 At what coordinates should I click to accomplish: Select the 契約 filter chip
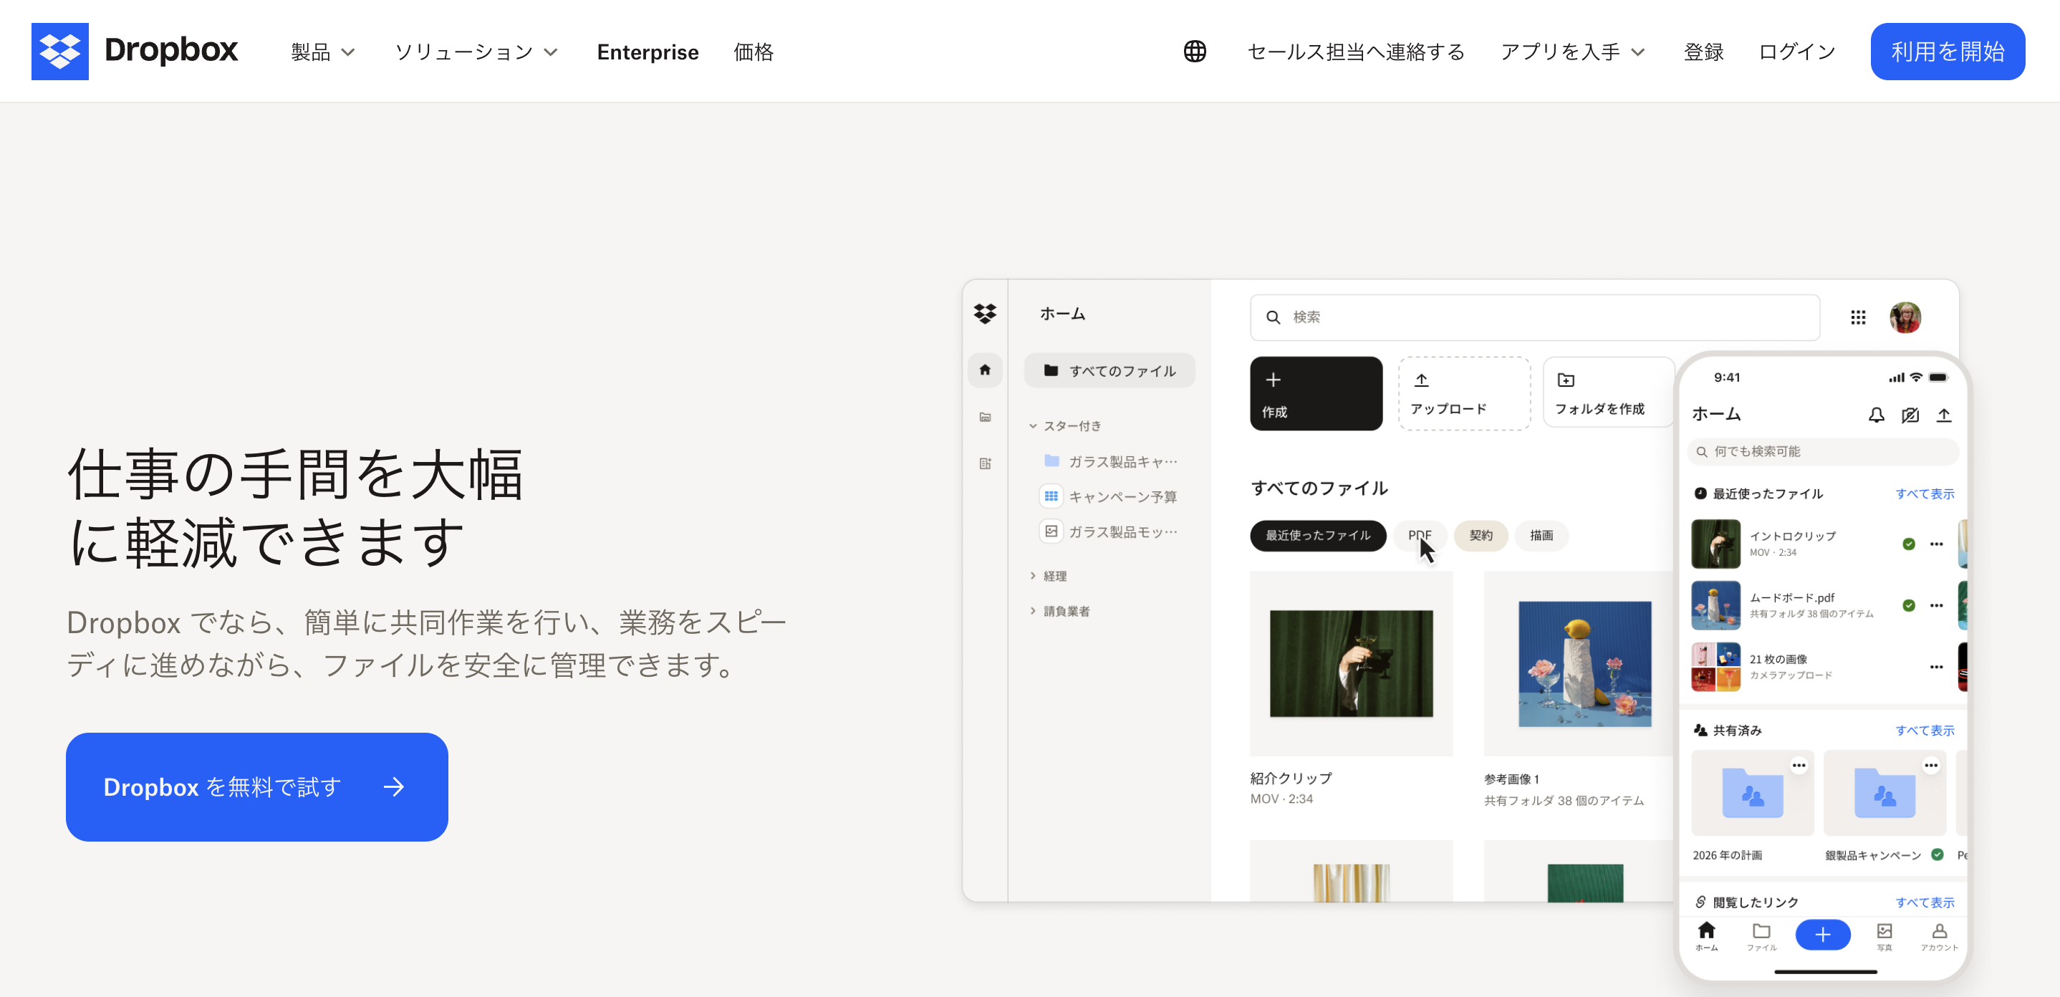[1481, 535]
